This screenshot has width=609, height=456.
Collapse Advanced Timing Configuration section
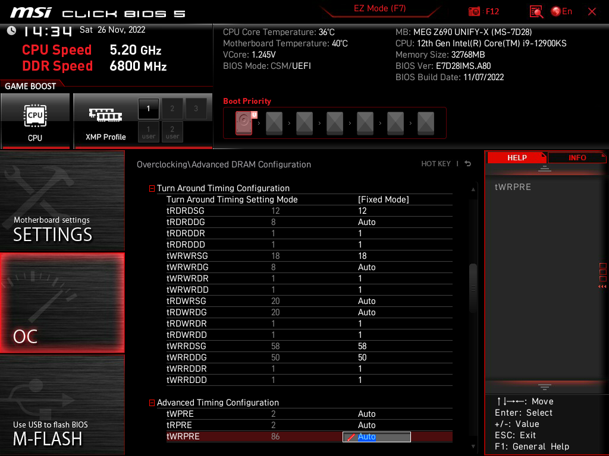click(x=152, y=403)
